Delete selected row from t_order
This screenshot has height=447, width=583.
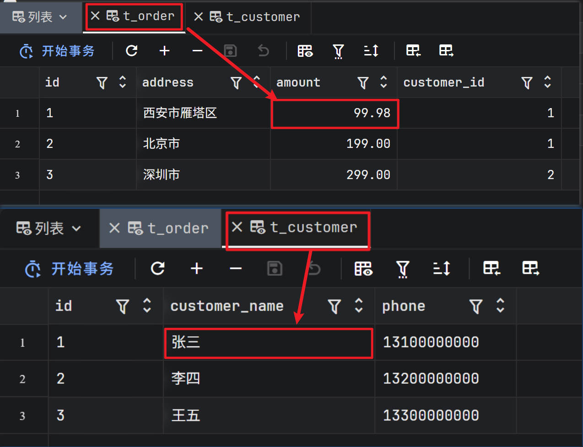coord(197,51)
